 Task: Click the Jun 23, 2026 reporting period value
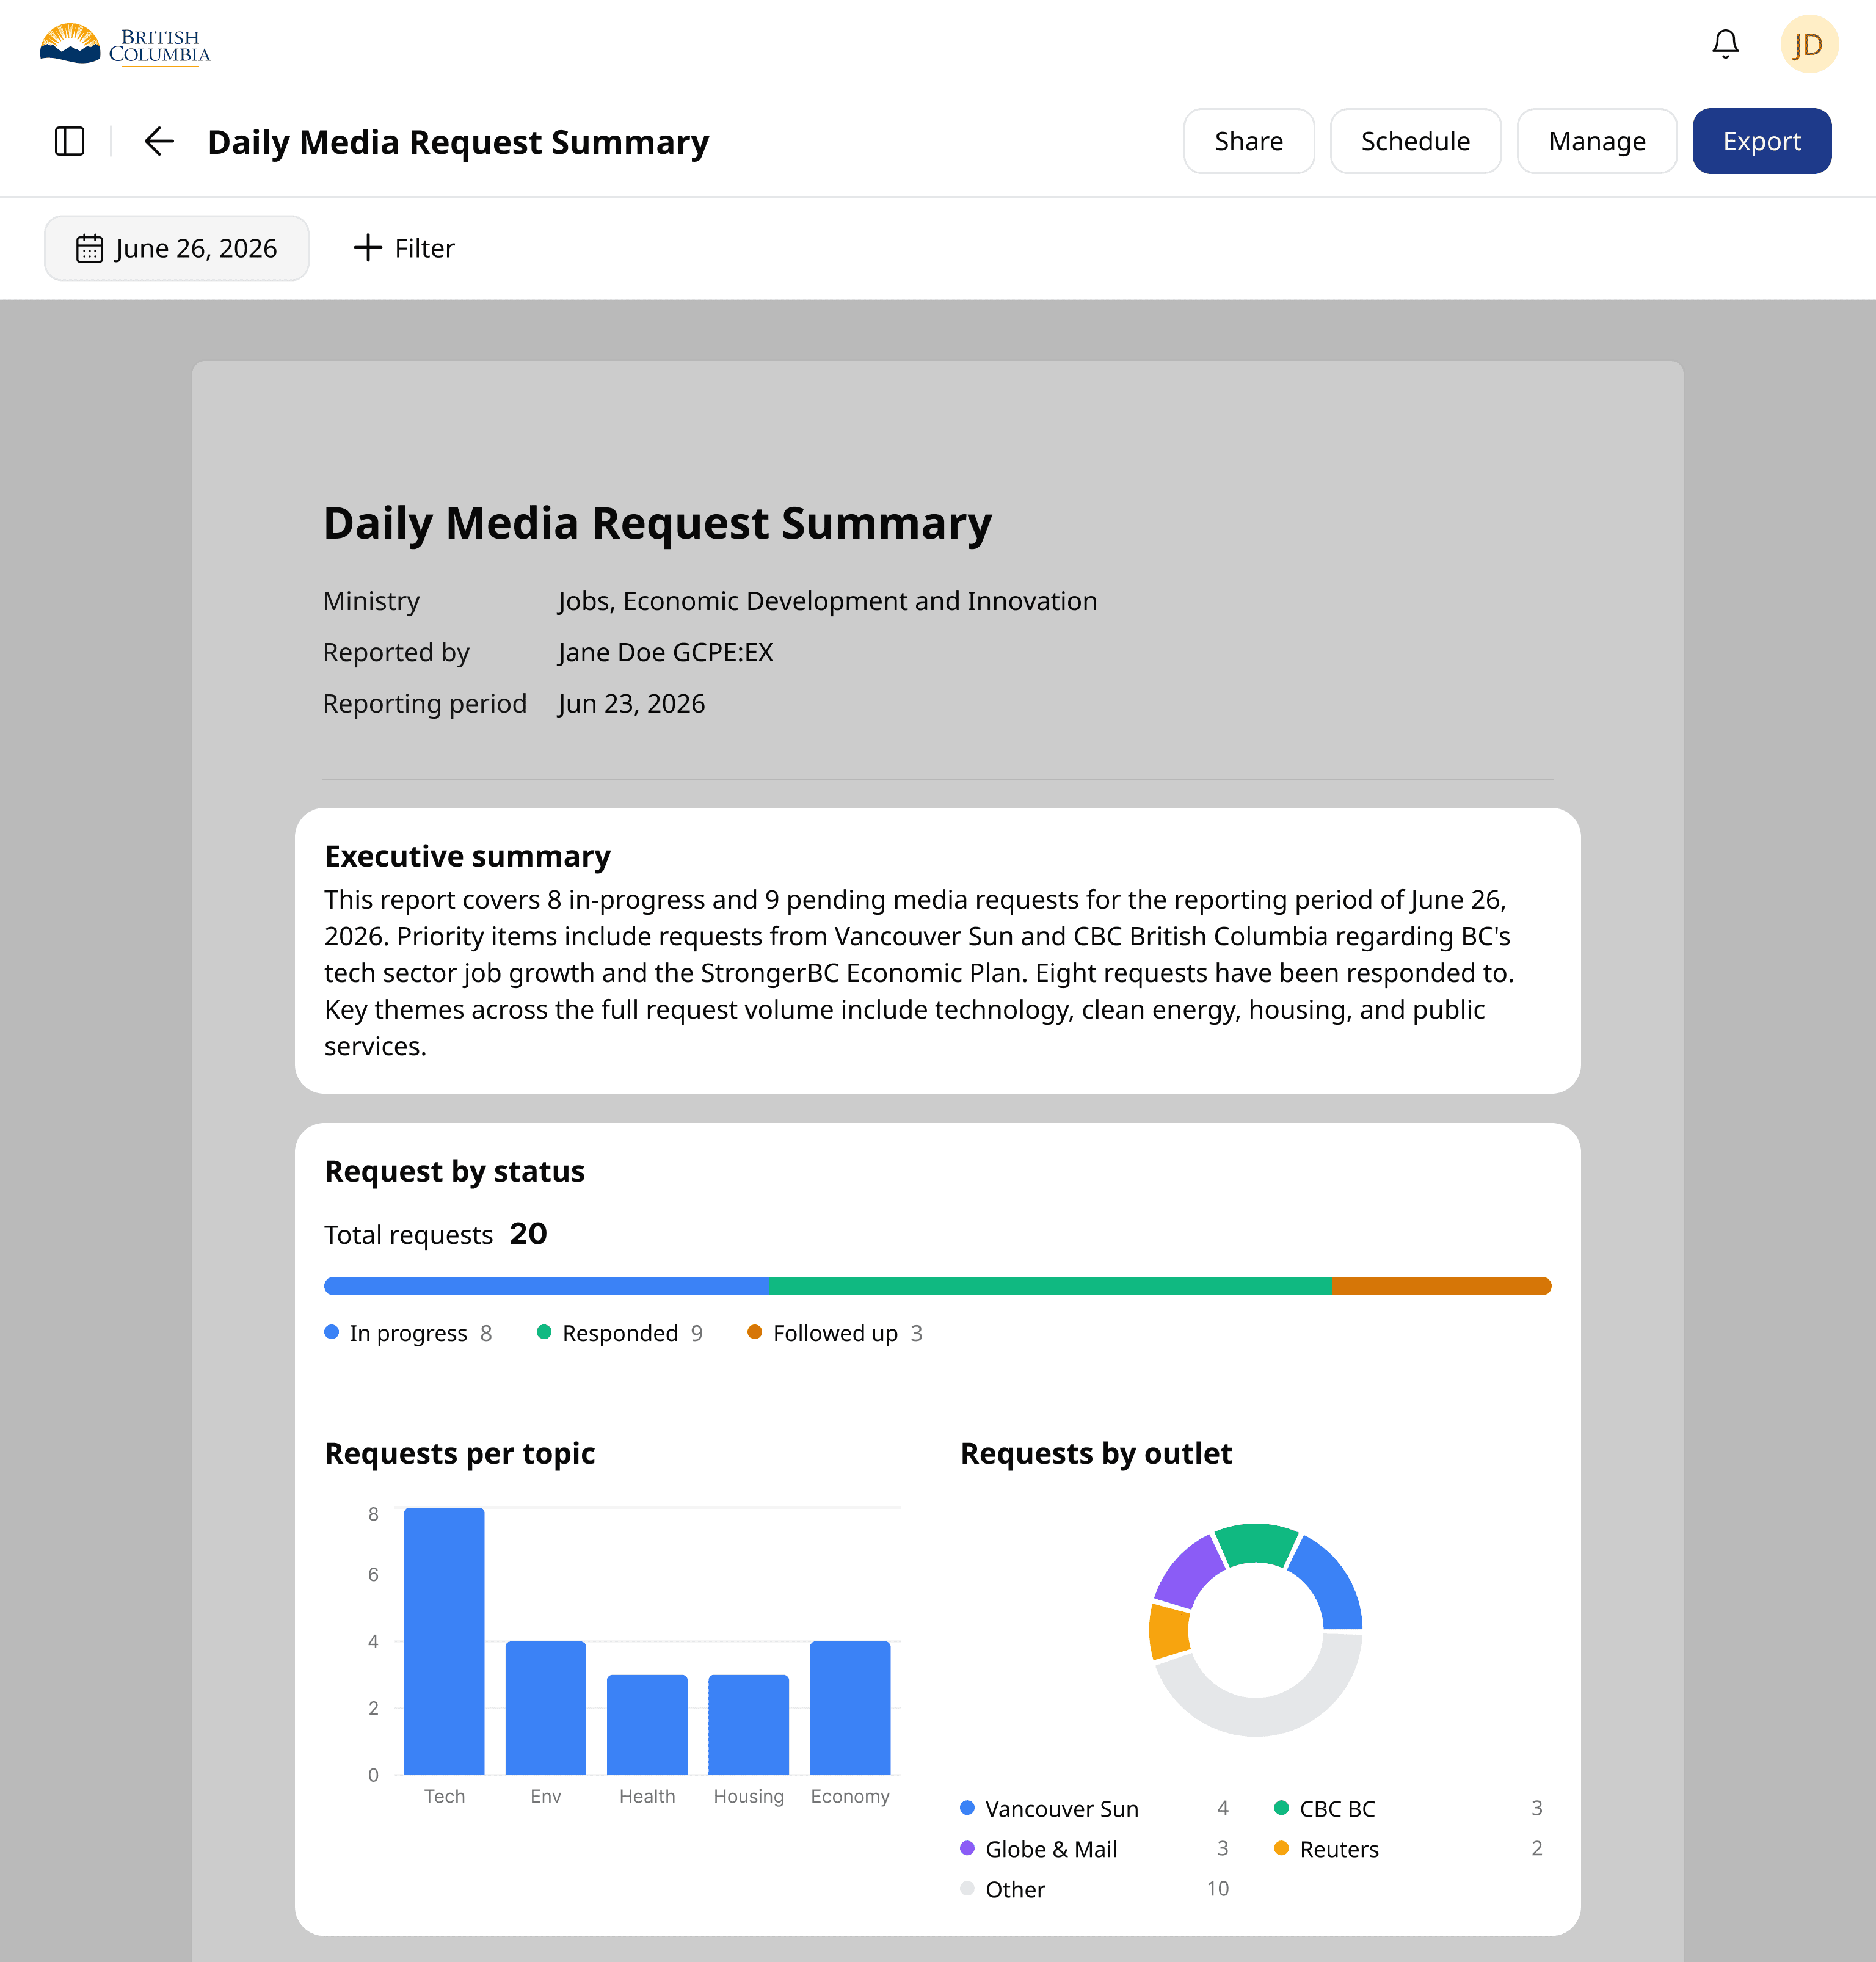631,703
